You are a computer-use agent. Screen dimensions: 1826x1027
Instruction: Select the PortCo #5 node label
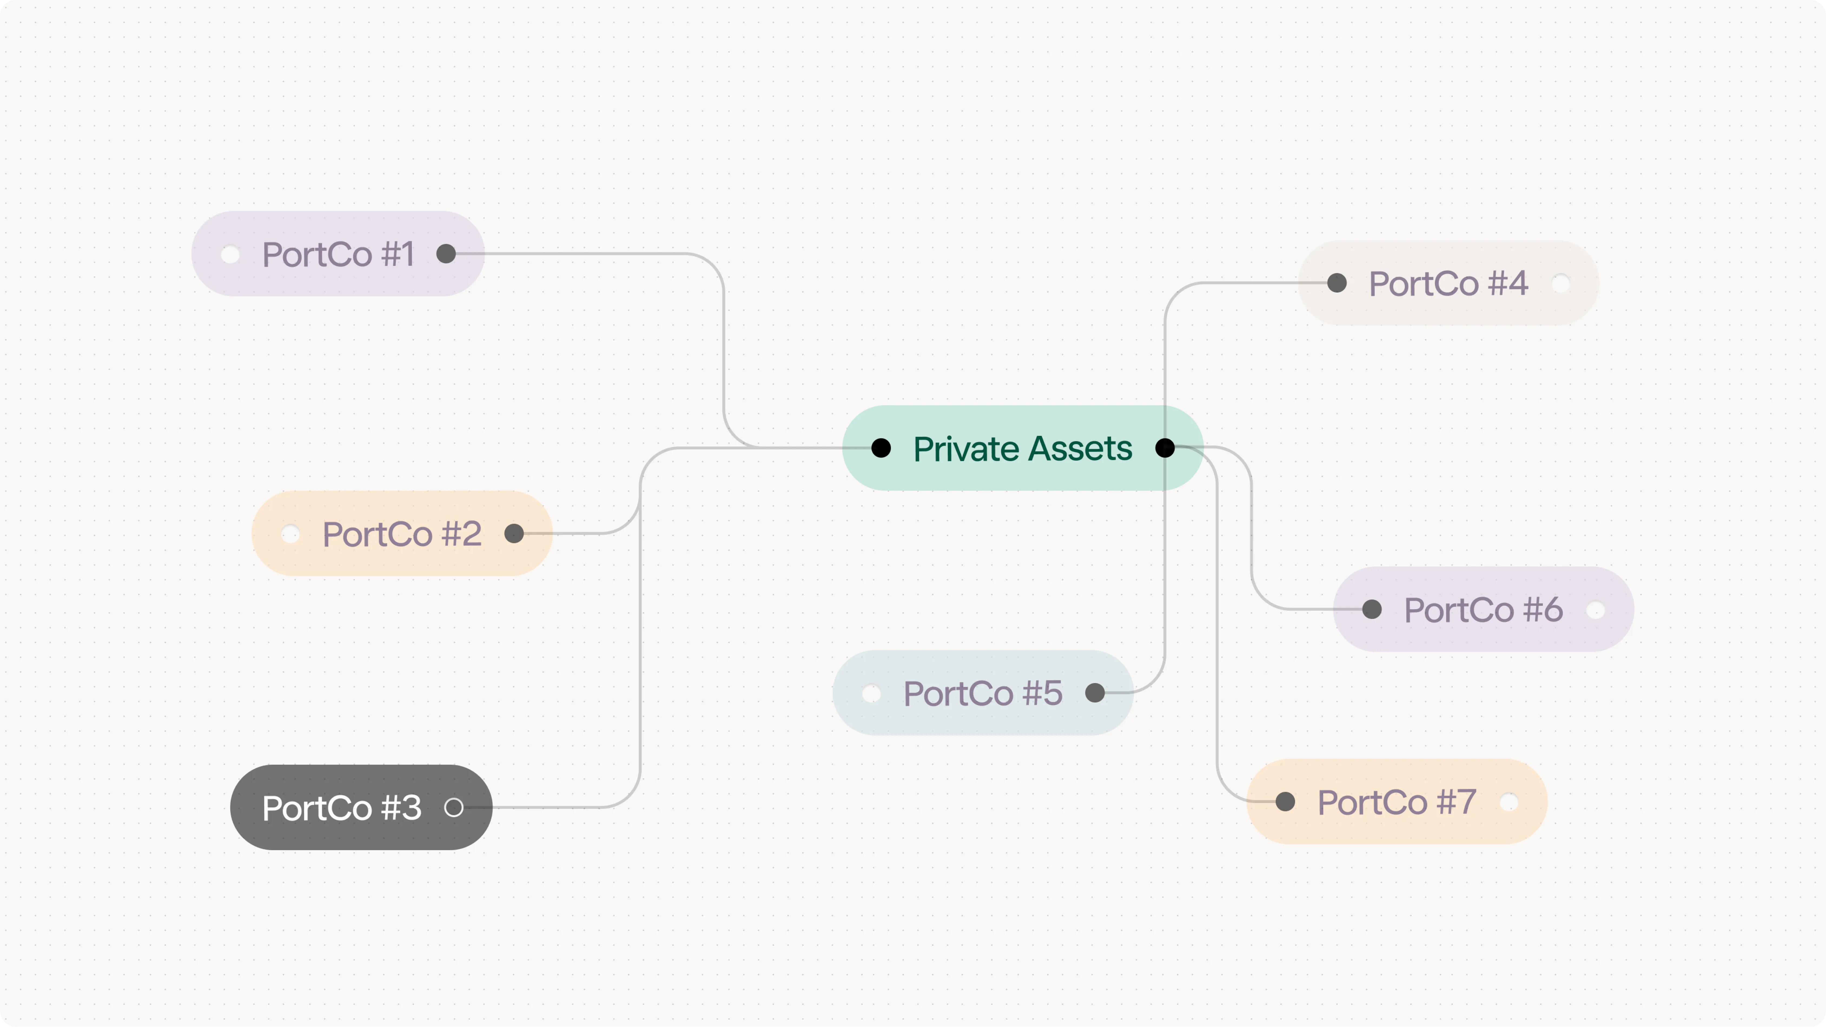click(x=983, y=693)
